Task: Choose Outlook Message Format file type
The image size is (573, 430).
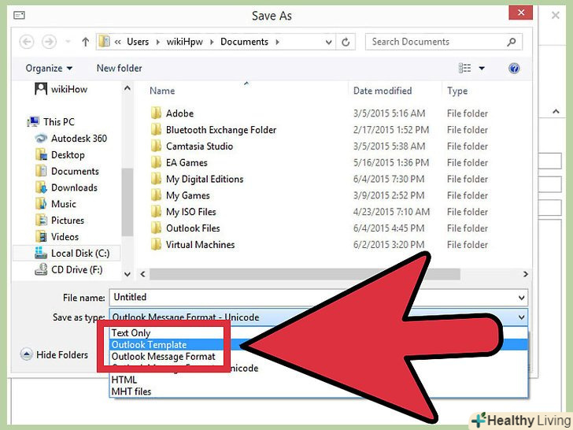Action: click(x=164, y=356)
